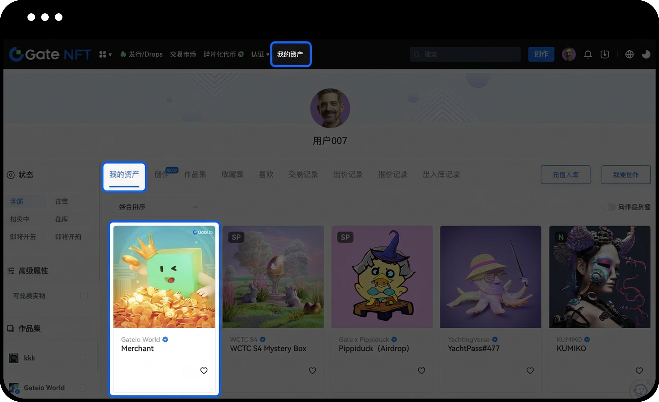Check the 可兑换实物 checkbox
The width and height of the screenshot is (659, 402).
point(84,295)
